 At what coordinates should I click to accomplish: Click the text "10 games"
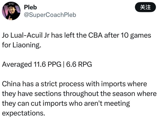136,35
